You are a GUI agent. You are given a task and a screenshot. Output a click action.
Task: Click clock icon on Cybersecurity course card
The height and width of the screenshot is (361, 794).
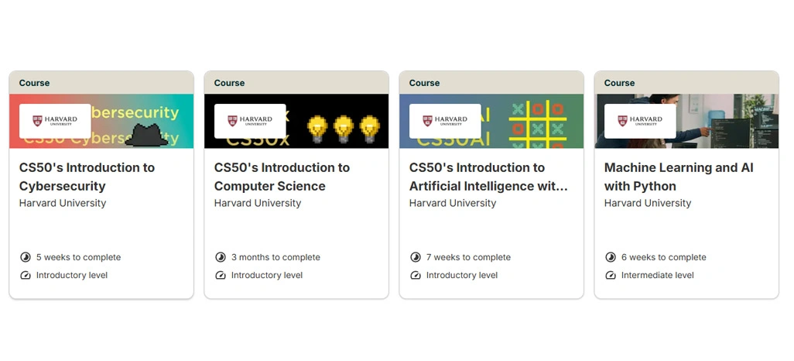pos(25,257)
